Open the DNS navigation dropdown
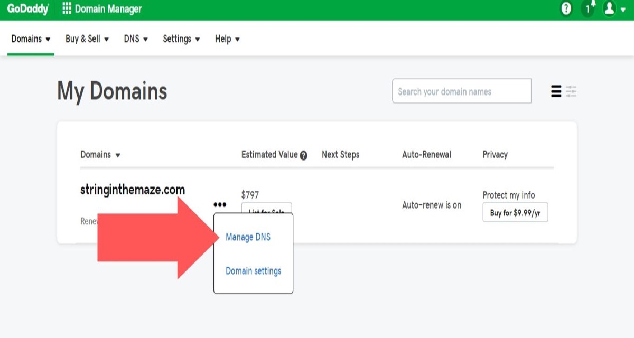 click(136, 39)
